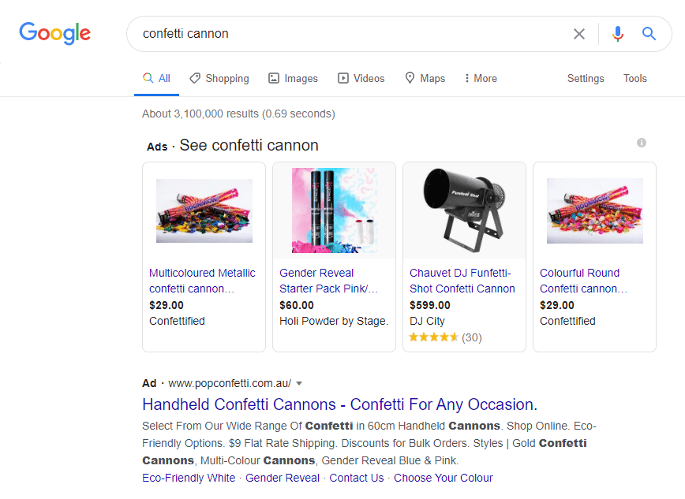
Task: Start voice search with microphone icon
Action: click(618, 34)
